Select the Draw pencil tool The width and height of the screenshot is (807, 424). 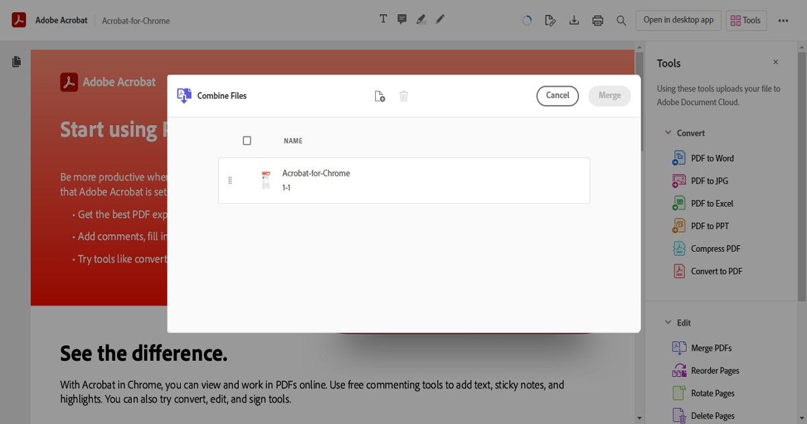440,20
